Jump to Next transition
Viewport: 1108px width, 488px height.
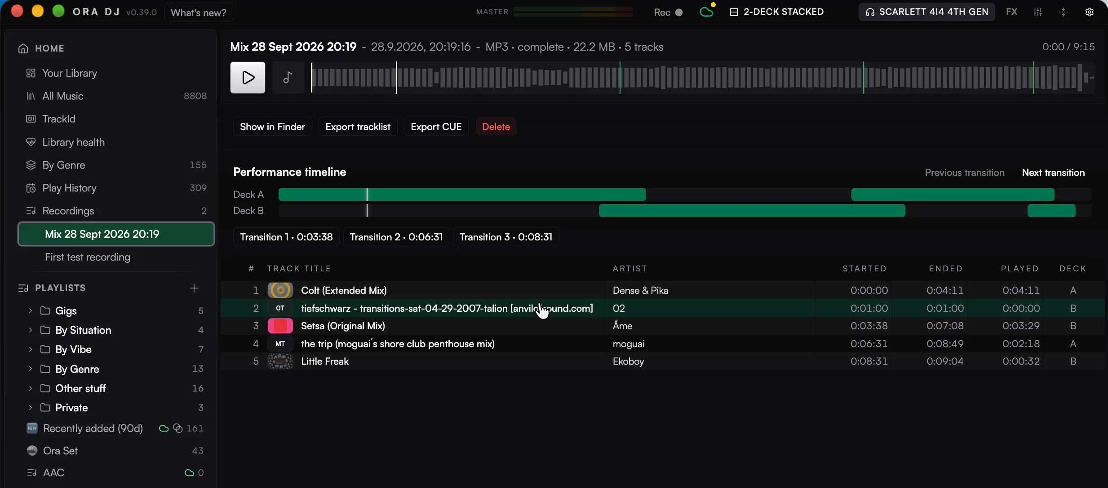tap(1053, 173)
